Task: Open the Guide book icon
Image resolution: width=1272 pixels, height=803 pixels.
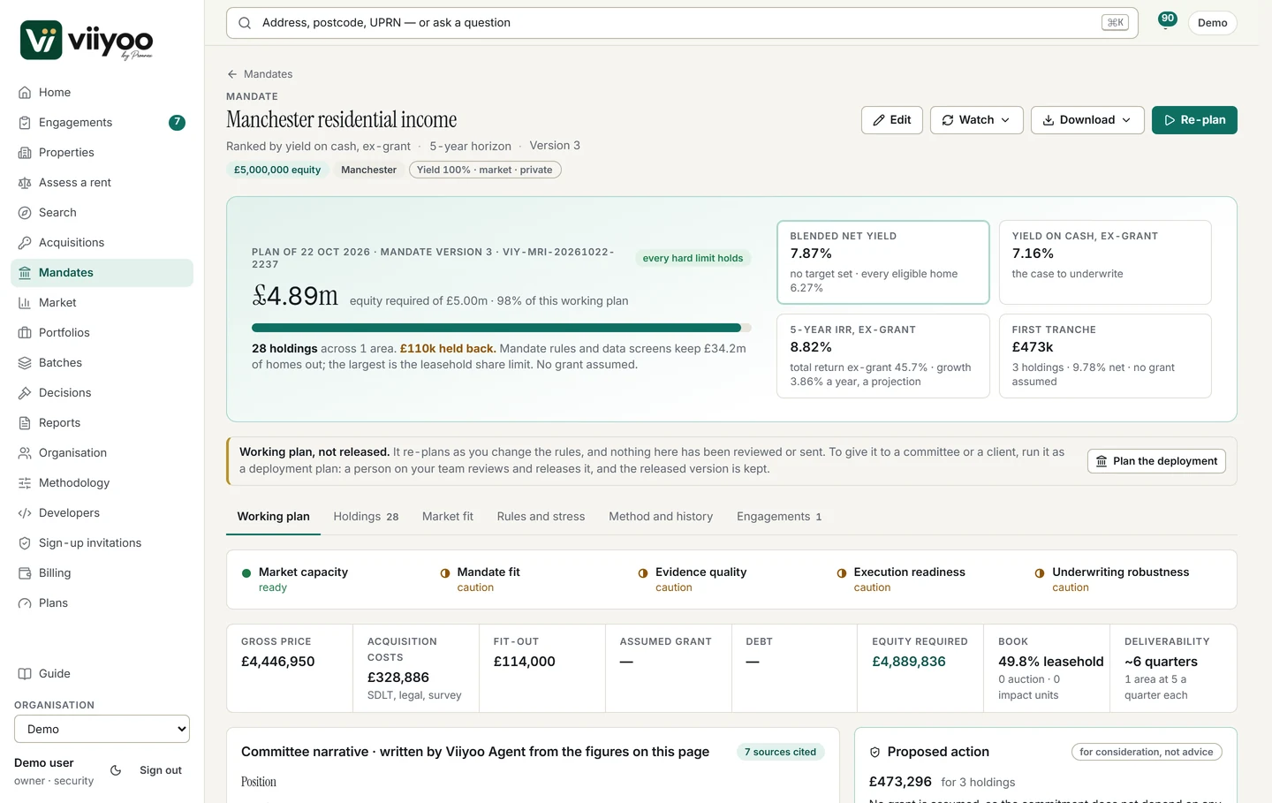Action: 25,674
